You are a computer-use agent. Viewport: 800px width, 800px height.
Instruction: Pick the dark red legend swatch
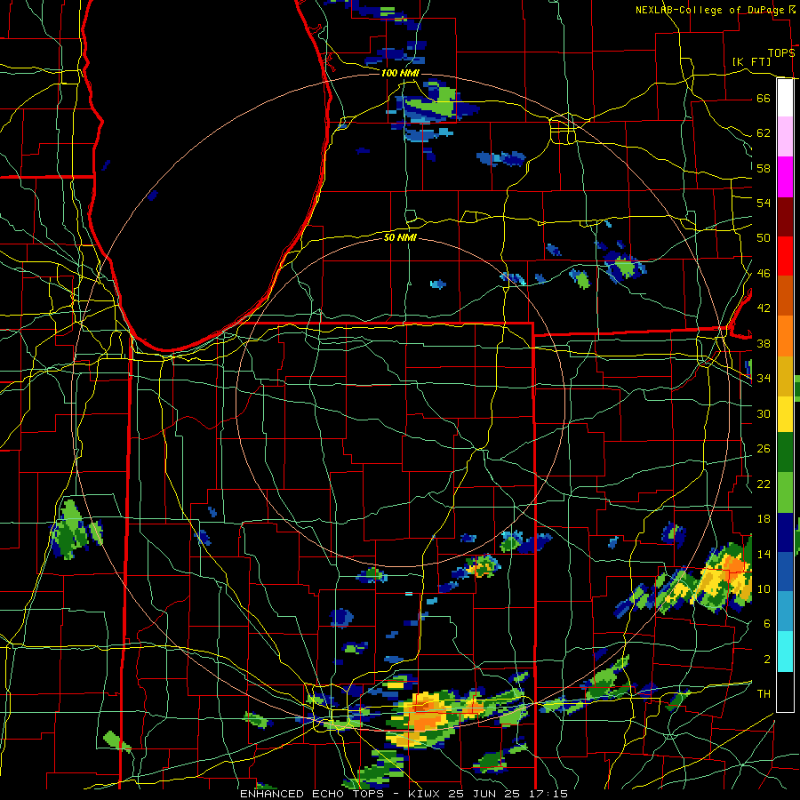click(785, 217)
